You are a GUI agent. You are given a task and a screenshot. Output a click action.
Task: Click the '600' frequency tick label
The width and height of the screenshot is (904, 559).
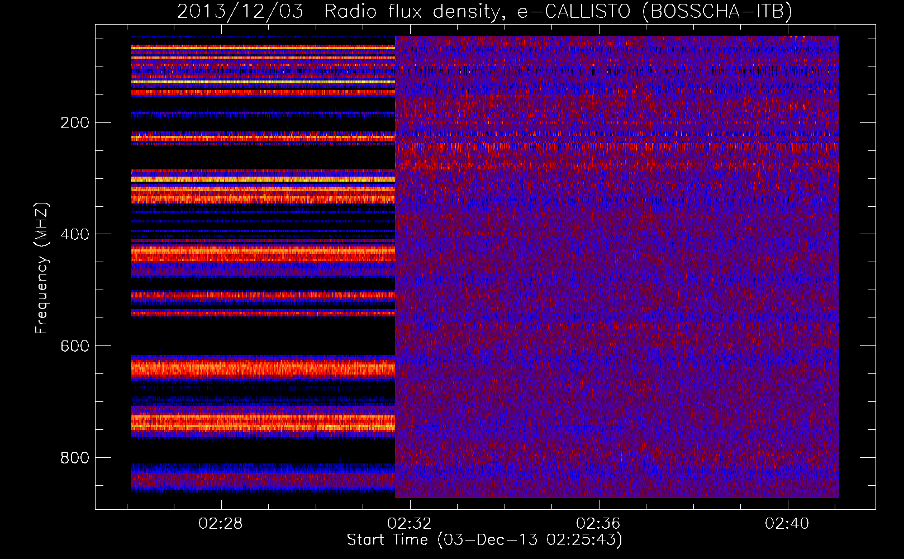pyautogui.click(x=75, y=347)
